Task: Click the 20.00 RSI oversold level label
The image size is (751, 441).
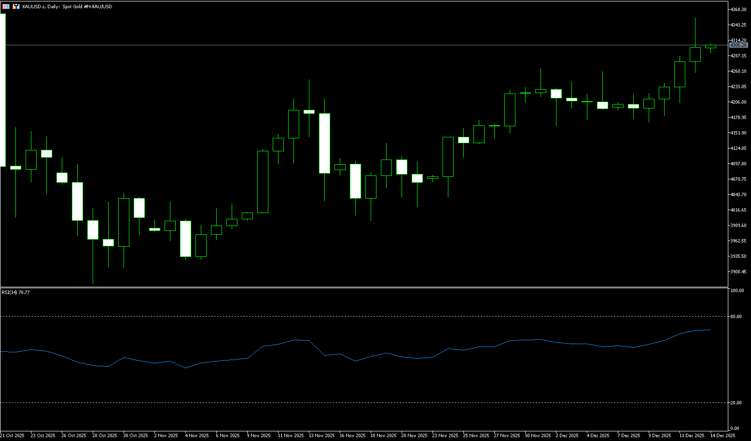Action: tap(736, 403)
